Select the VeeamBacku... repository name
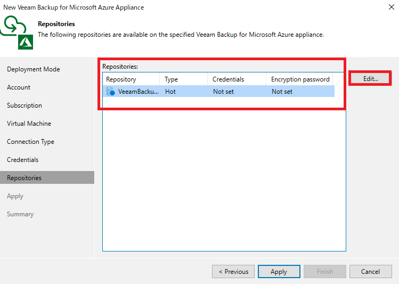This screenshot has width=399, height=284. pos(138,92)
